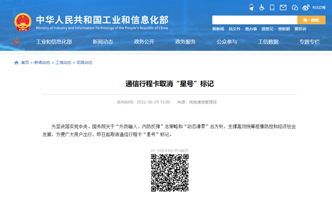Open the 工信数据 nav menu

point(268,42)
